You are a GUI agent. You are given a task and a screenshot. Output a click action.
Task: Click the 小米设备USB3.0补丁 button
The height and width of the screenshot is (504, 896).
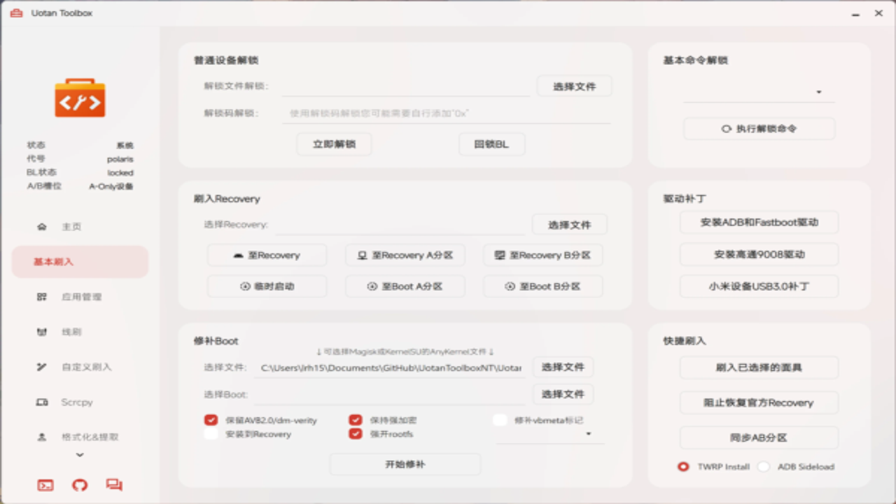point(759,286)
